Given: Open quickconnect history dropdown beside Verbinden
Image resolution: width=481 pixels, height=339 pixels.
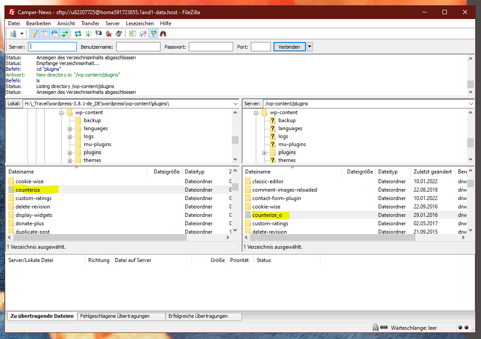Looking at the screenshot, I should click(x=309, y=47).
